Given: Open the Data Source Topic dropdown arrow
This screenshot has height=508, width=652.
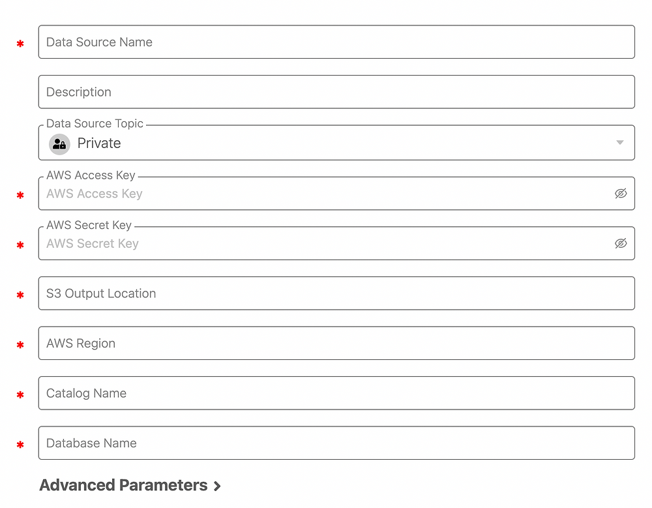Looking at the screenshot, I should coord(619,143).
